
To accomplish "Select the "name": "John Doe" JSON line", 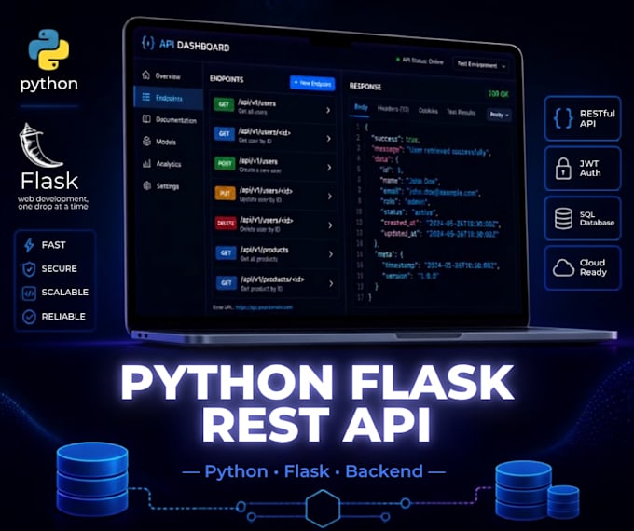I will [x=410, y=181].
